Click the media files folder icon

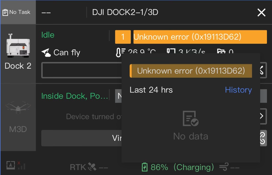click(x=221, y=51)
